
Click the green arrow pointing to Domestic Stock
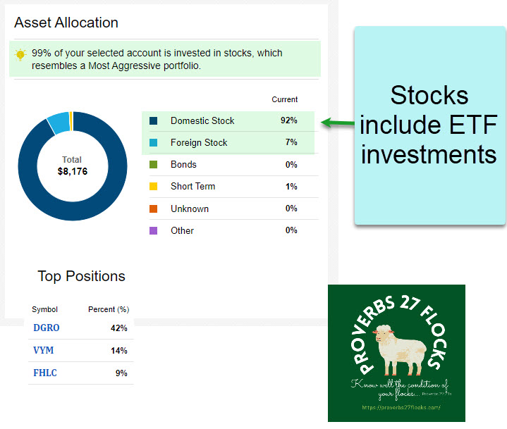pos(338,123)
